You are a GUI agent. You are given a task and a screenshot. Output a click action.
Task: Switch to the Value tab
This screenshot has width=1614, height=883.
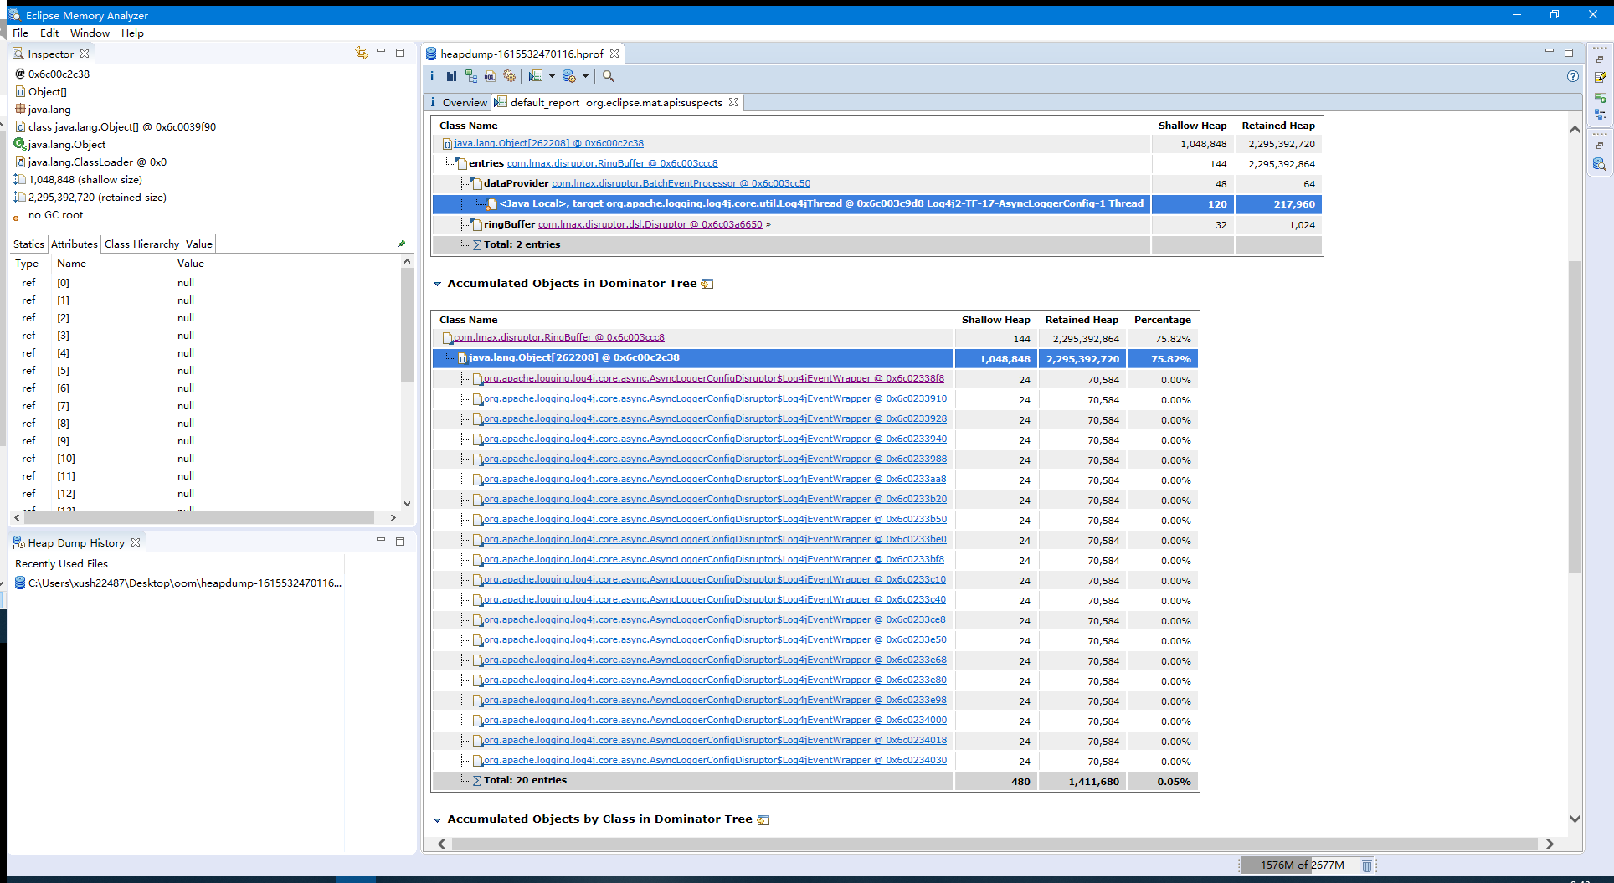pyautogui.click(x=199, y=244)
